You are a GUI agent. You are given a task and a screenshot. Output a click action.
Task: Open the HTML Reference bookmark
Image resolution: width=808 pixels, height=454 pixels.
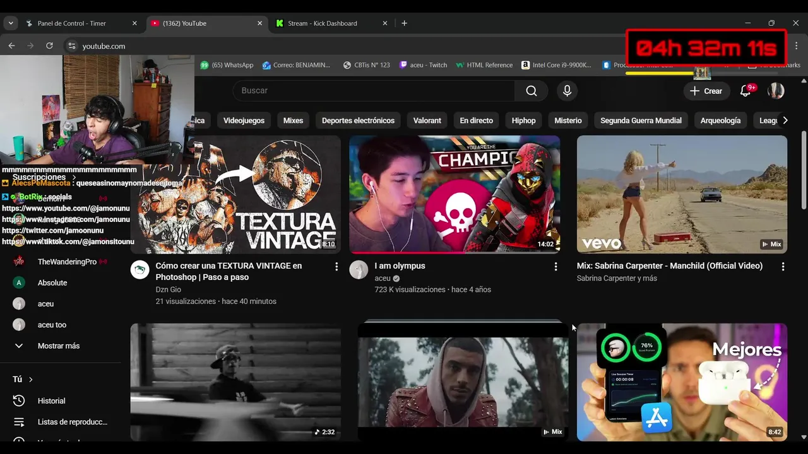(x=484, y=65)
